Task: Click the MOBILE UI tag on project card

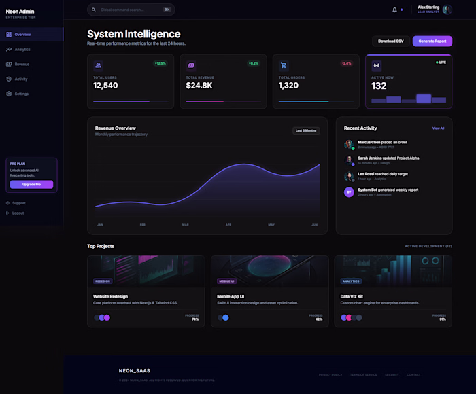Action: pos(226,281)
